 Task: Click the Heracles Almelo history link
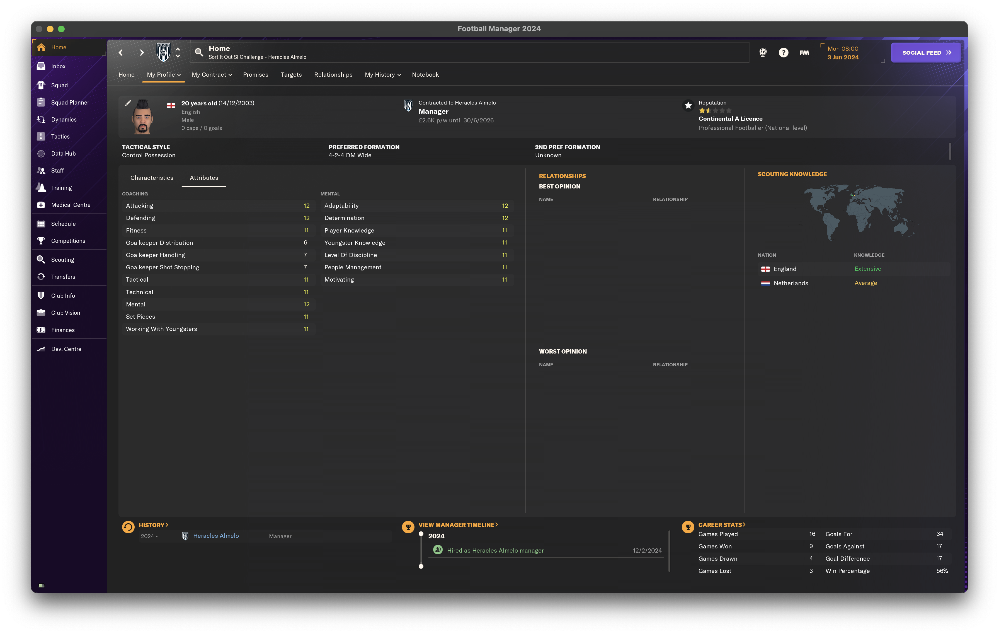[x=216, y=536]
